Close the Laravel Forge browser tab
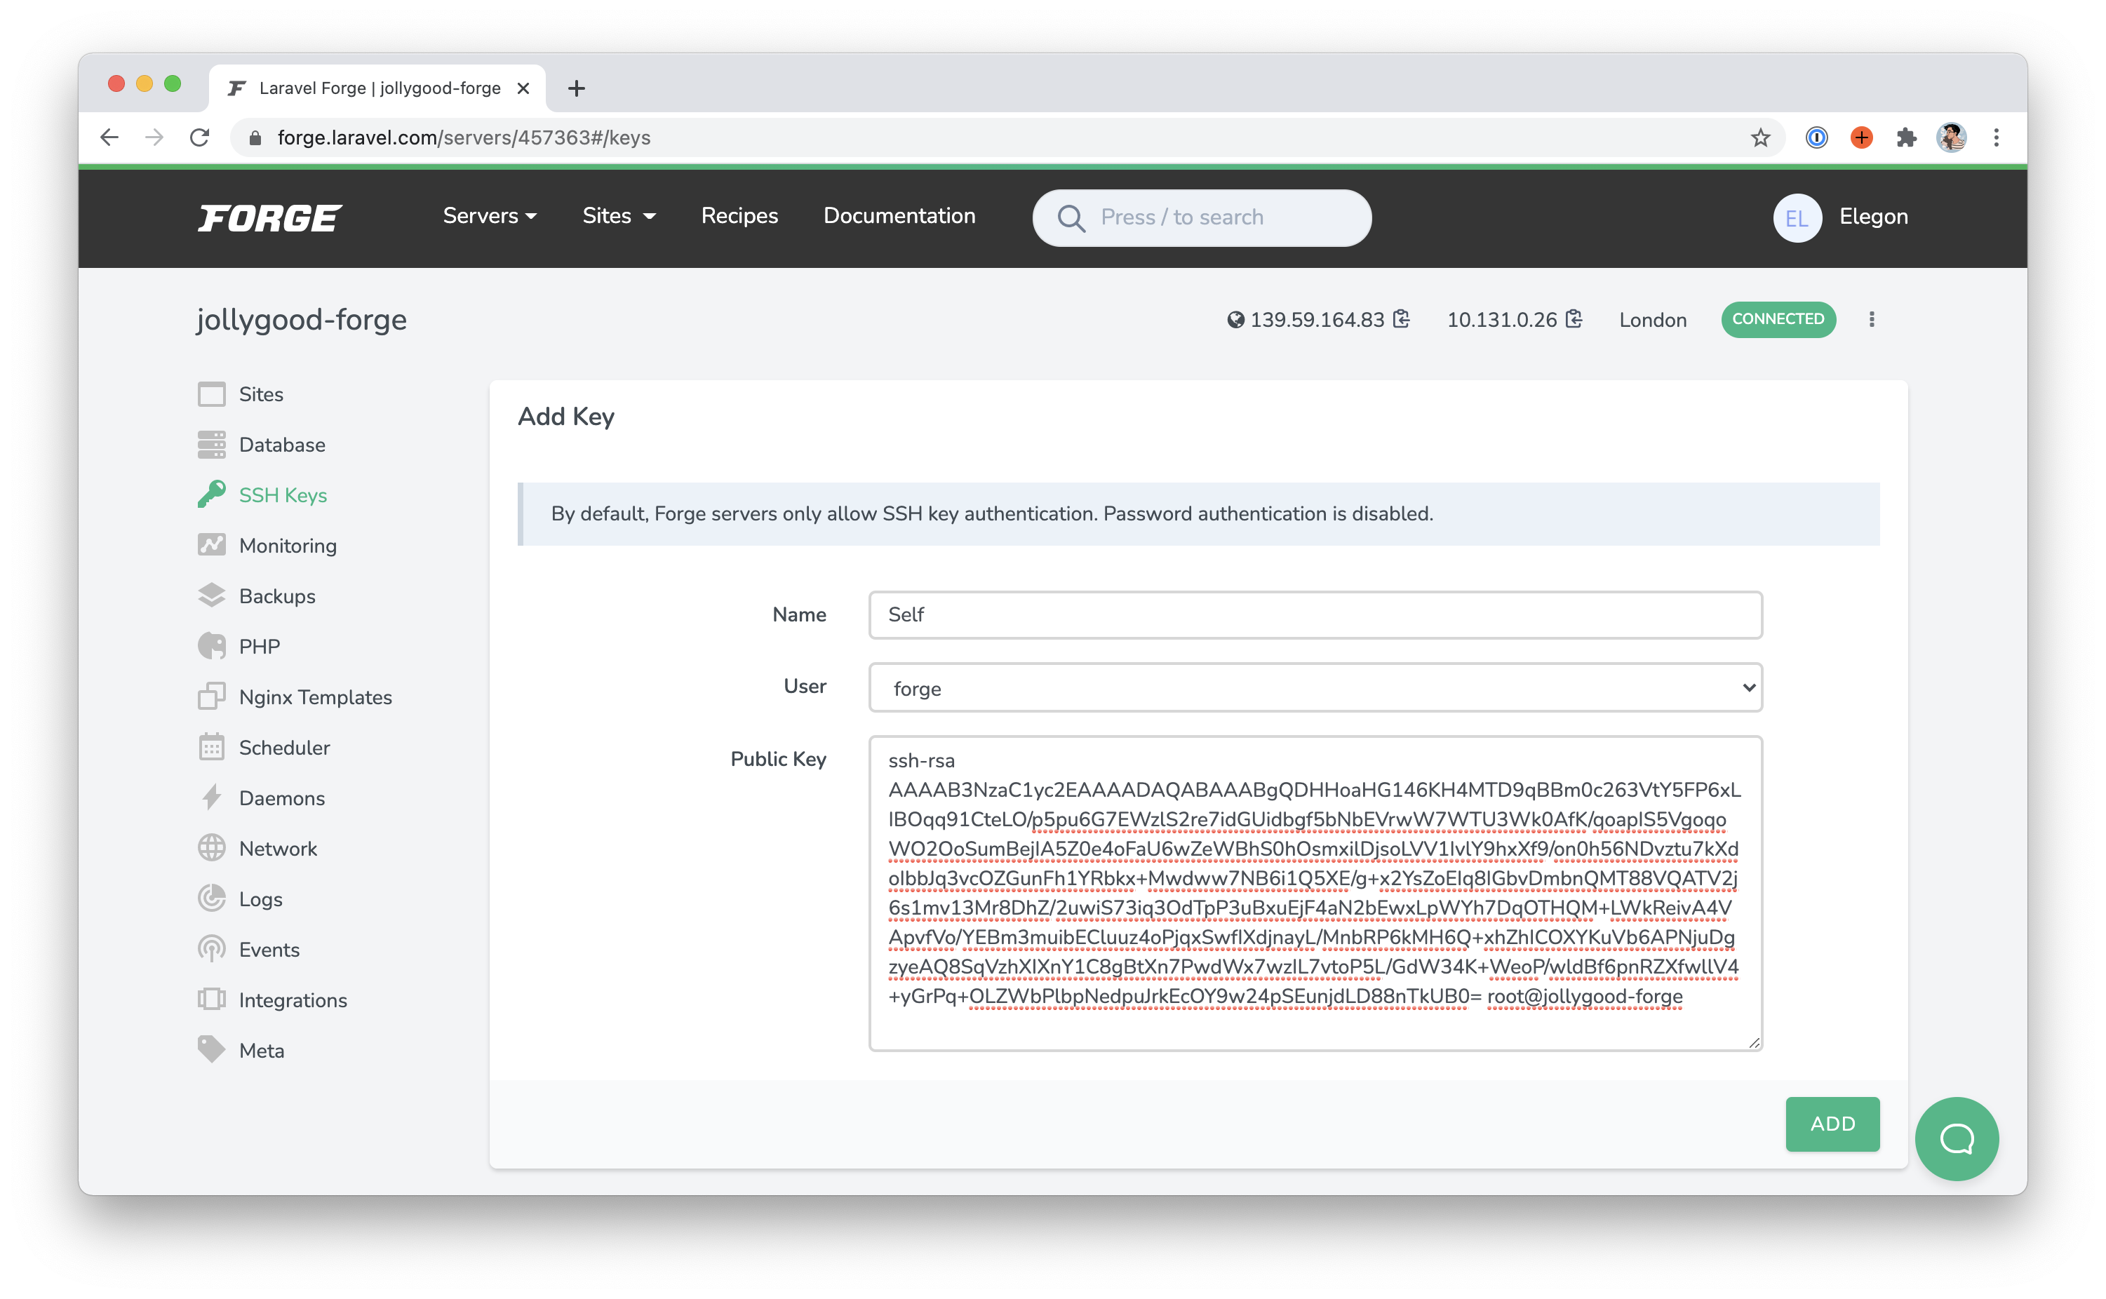The width and height of the screenshot is (2106, 1299). pyautogui.click(x=523, y=88)
